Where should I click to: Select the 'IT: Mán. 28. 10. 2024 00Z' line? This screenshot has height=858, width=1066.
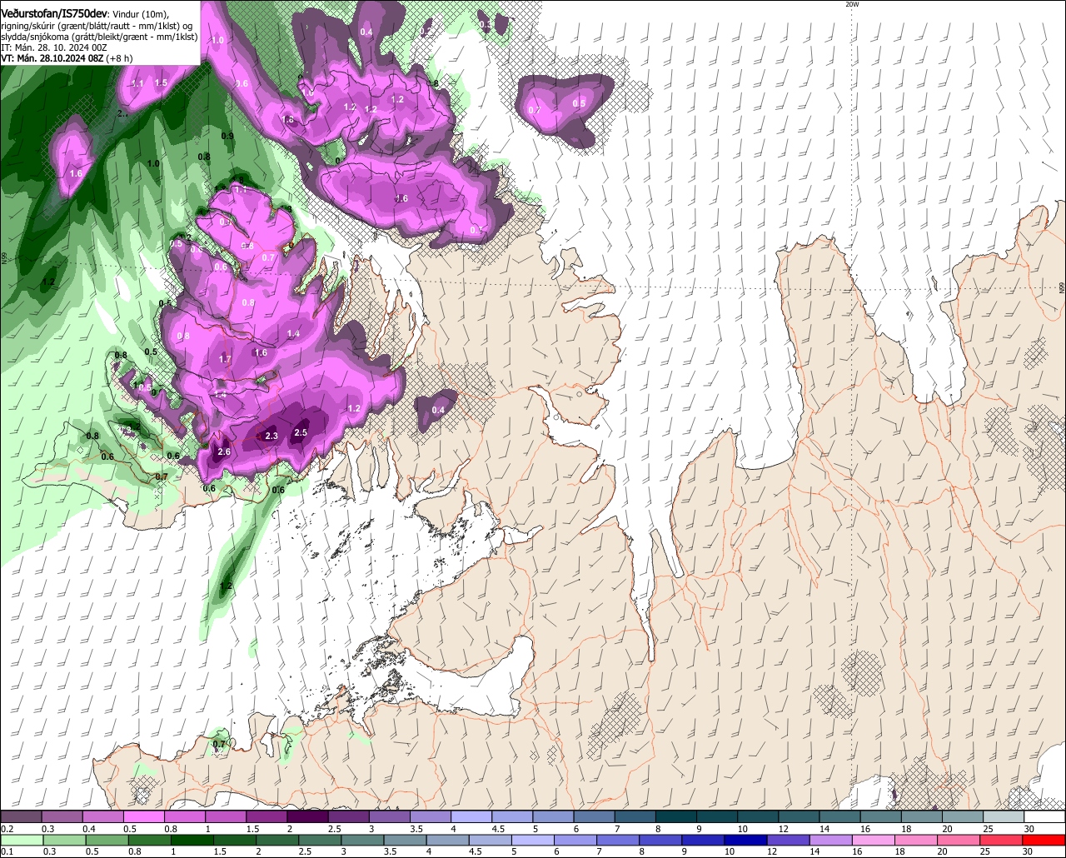54,47
